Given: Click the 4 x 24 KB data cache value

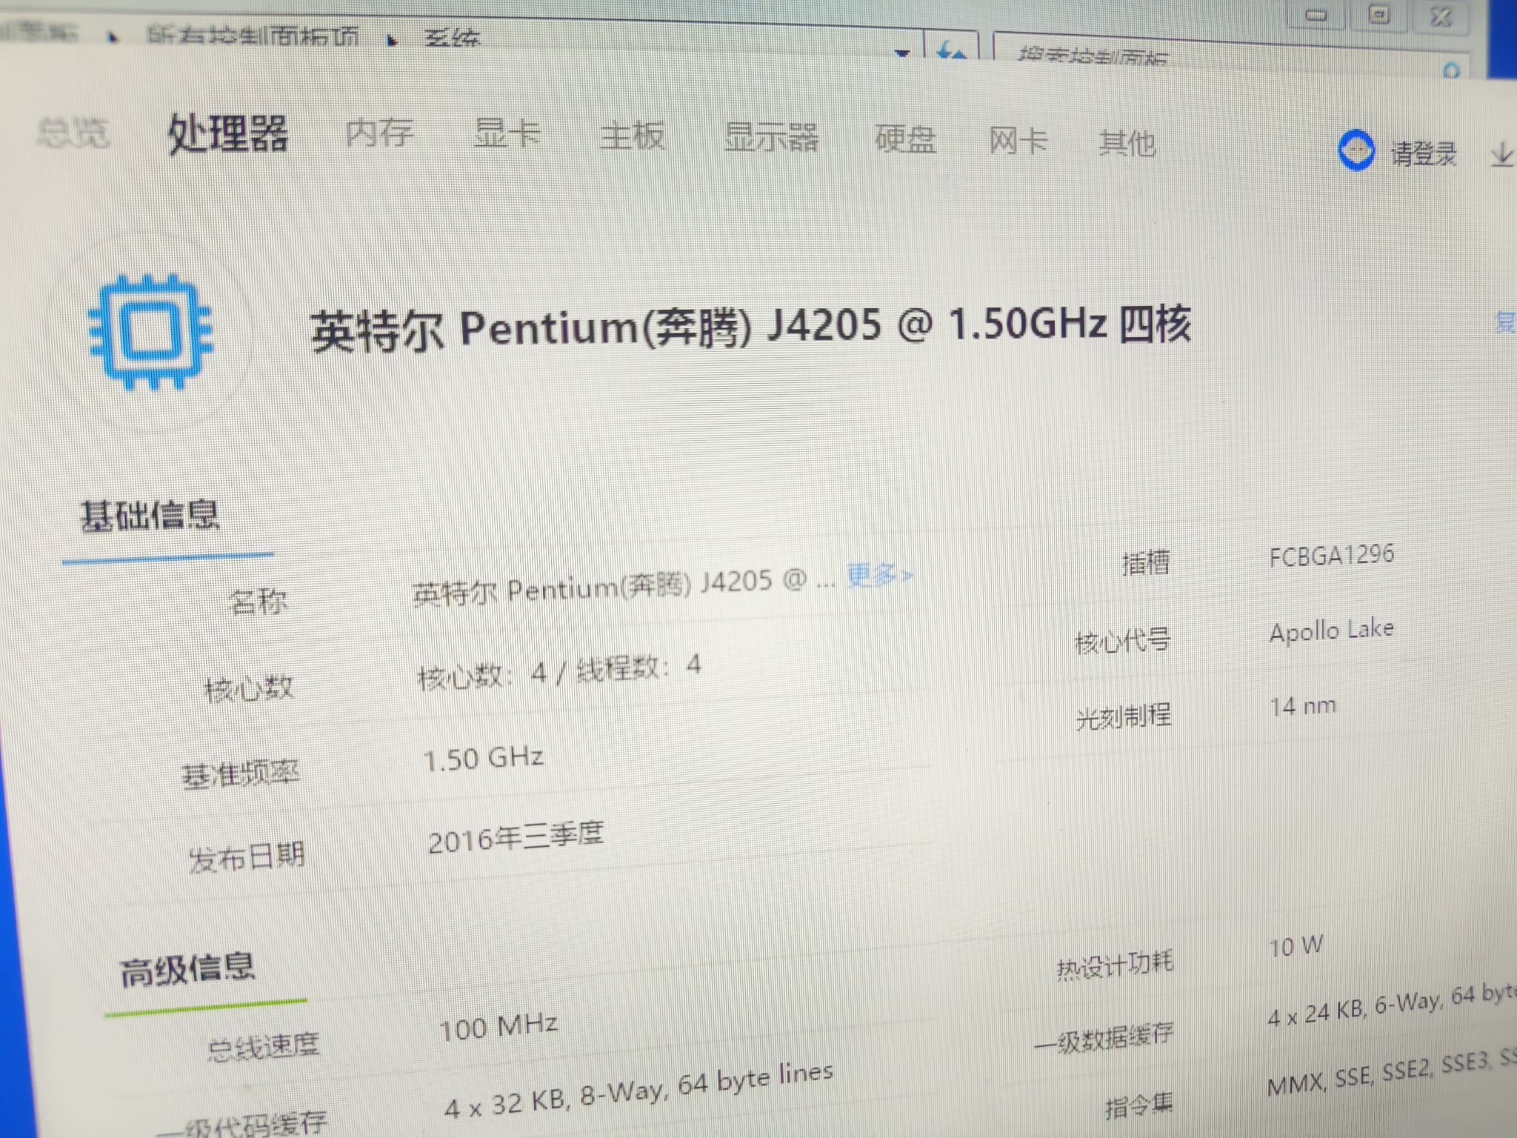Looking at the screenshot, I should (x=1391, y=1006).
